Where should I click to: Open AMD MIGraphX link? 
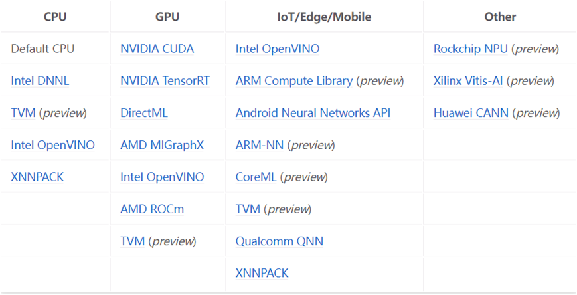click(162, 145)
